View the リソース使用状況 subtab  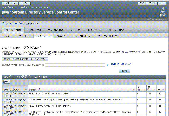[x=81, y=36]
